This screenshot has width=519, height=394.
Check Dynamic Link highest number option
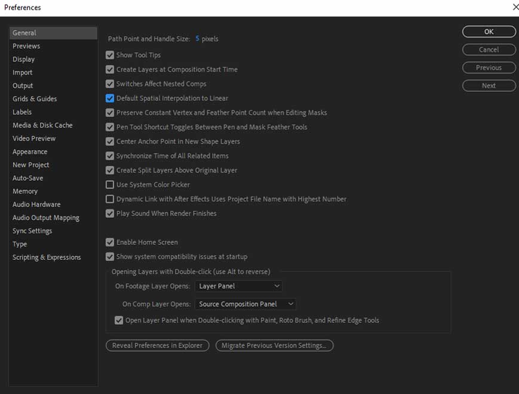coord(110,199)
